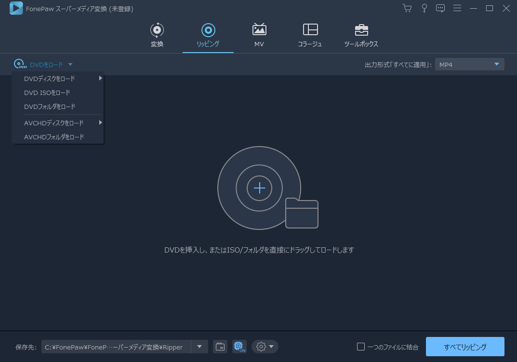Open the feedback speech-bubble icon
Image resolution: width=517 pixels, height=362 pixels.
[440, 8]
